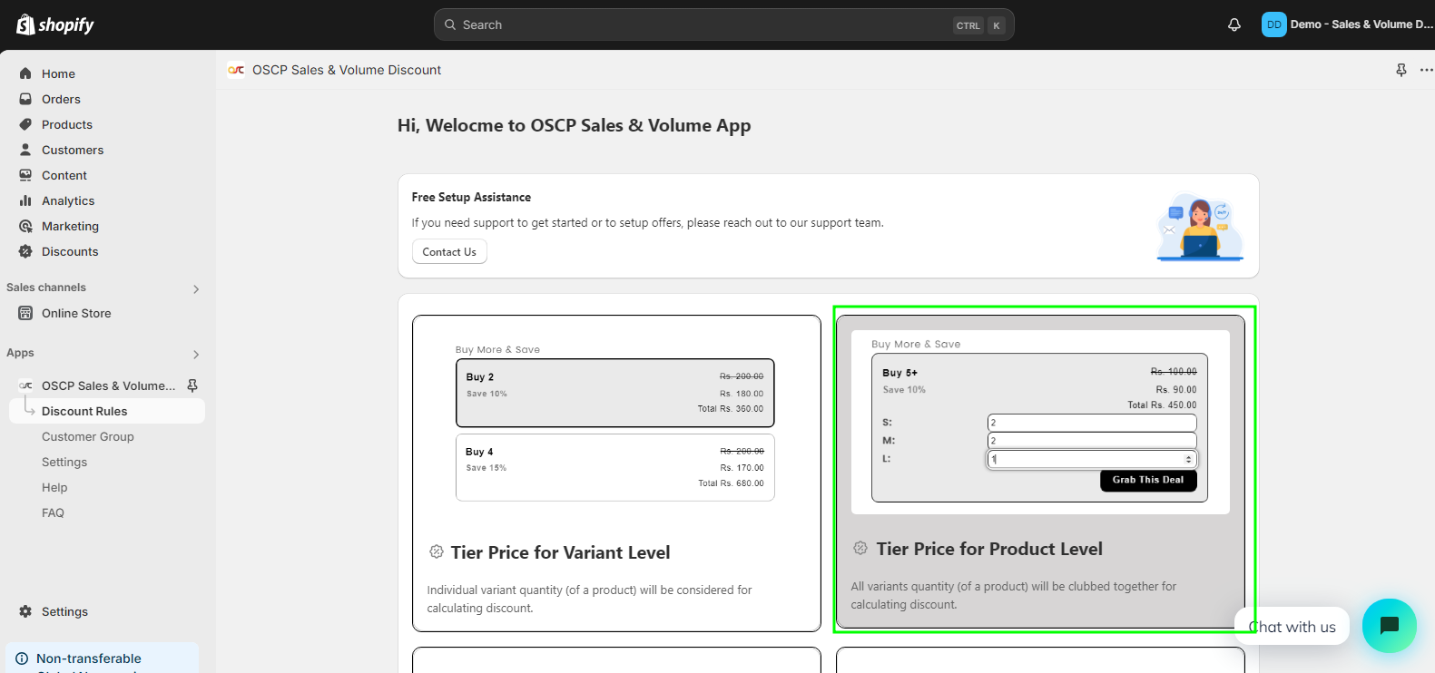Click the Shopify logo

click(x=55, y=24)
